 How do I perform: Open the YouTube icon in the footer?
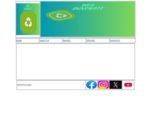[x=128, y=85]
